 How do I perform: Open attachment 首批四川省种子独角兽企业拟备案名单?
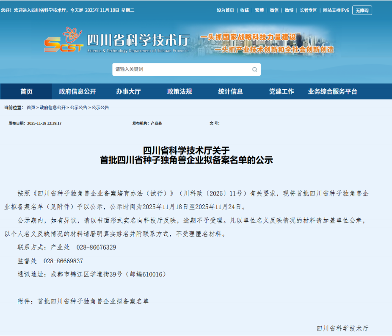(93, 301)
